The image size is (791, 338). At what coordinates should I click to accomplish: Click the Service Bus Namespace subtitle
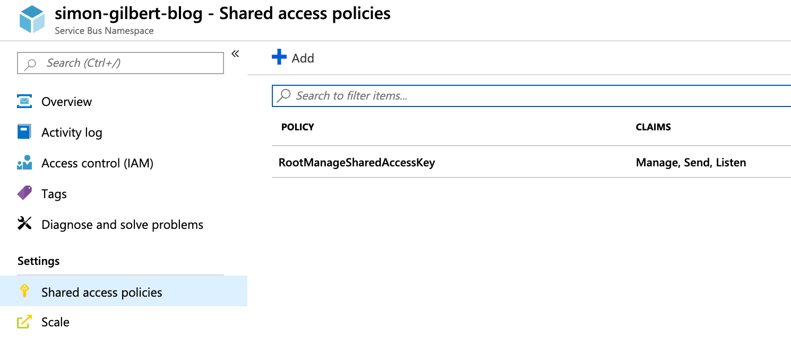click(105, 31)
